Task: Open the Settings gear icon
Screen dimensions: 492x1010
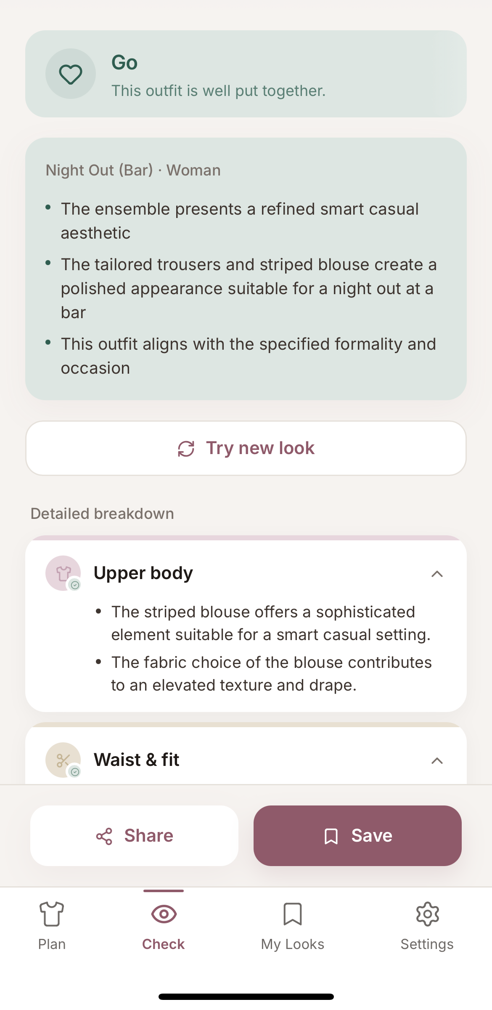Action: pyautogui.click(x=427, y=914)
